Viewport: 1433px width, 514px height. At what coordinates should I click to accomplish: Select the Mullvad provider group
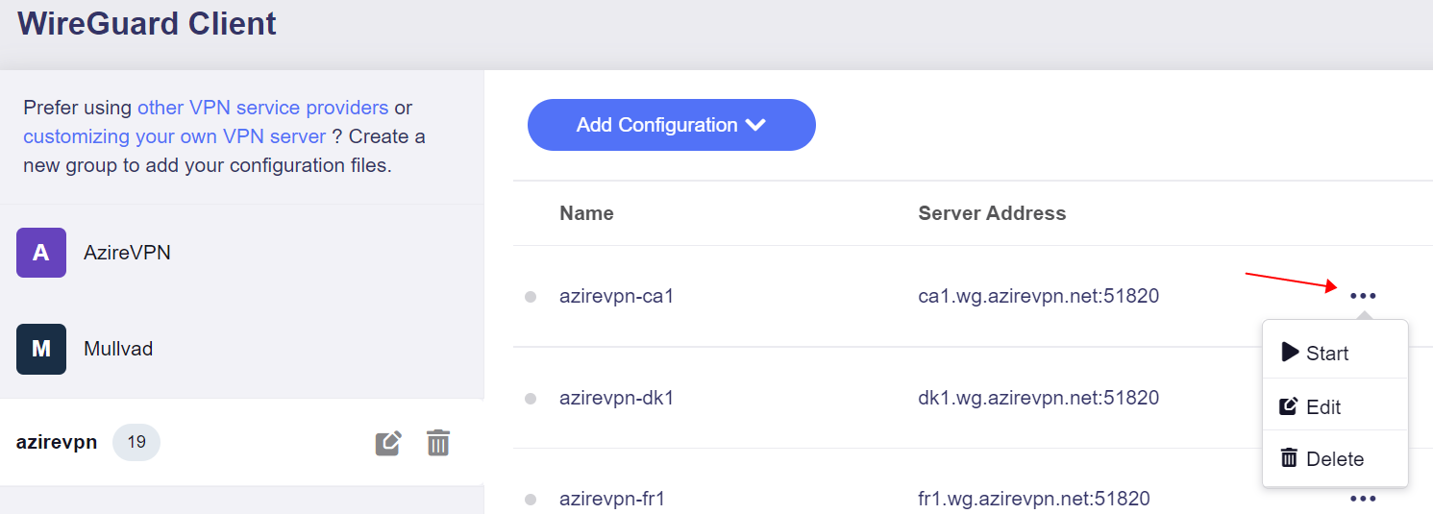point(241,349)
